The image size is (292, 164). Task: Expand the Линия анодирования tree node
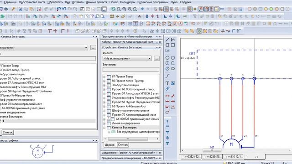(104, 123)
